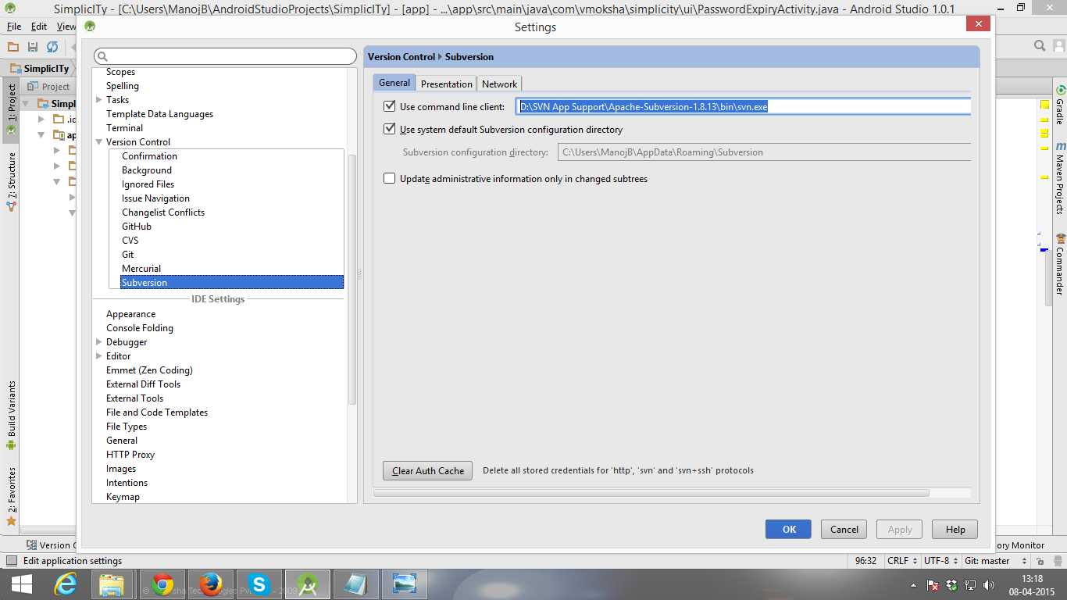Select Appearance in IDE Settings

point(131,314)
